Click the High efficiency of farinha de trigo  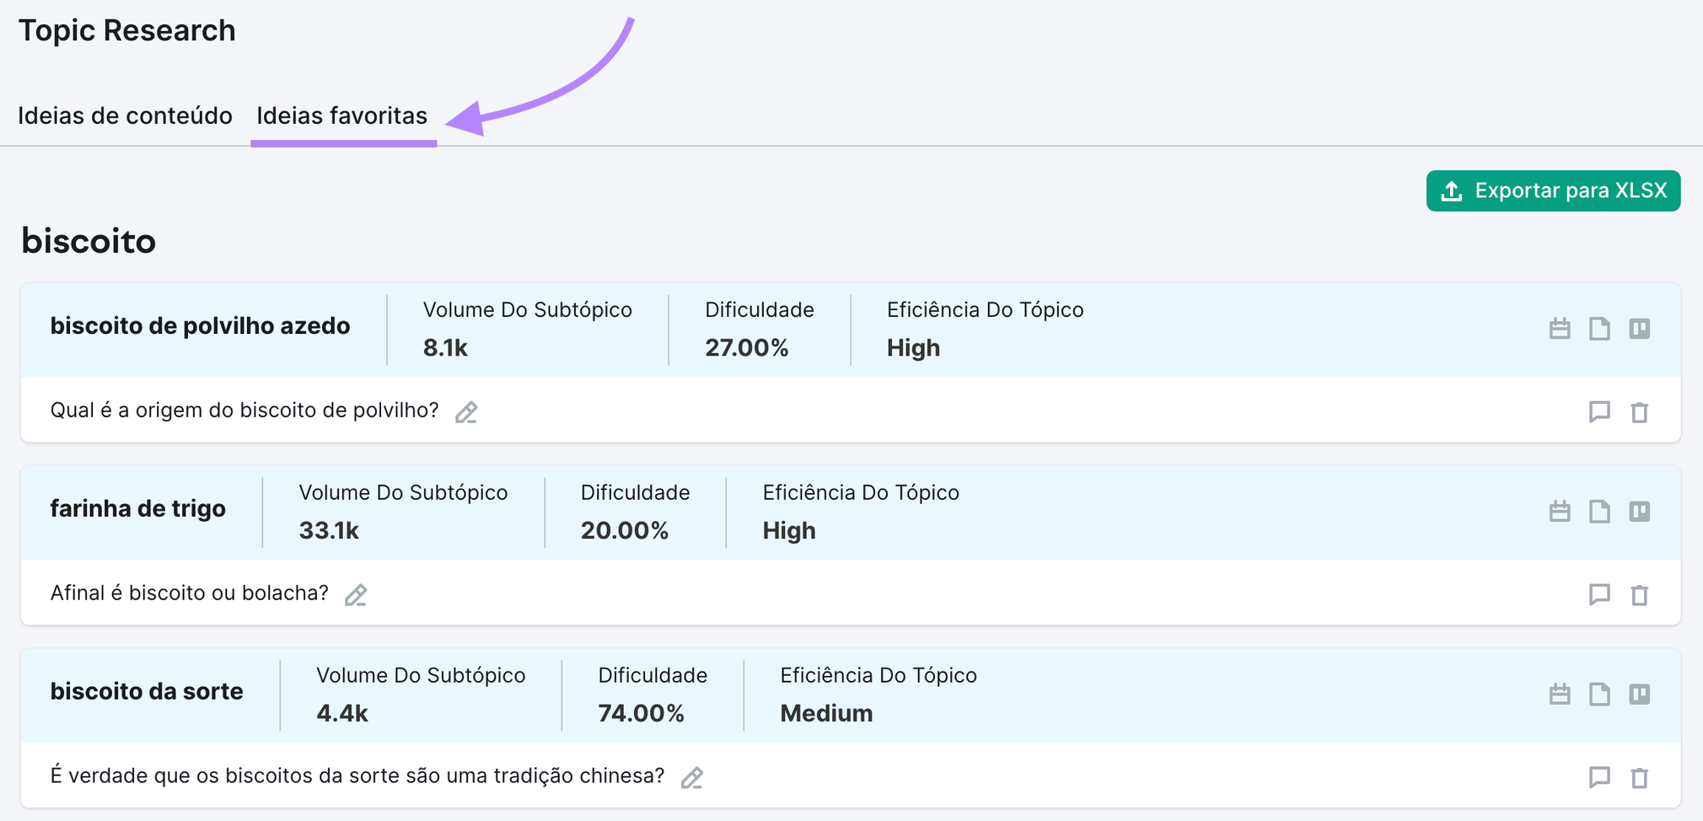pyautogui.click(x=789, y=531)
